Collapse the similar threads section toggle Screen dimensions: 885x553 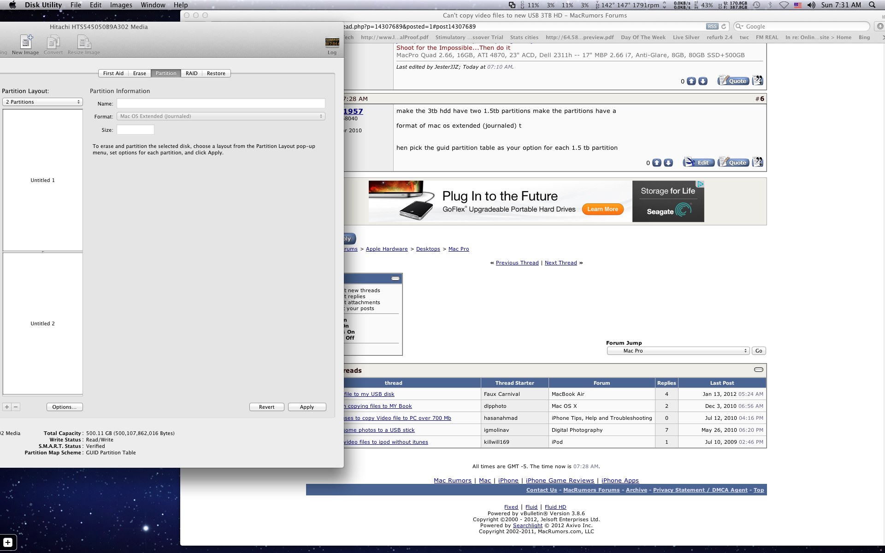[x=758, y=370]
